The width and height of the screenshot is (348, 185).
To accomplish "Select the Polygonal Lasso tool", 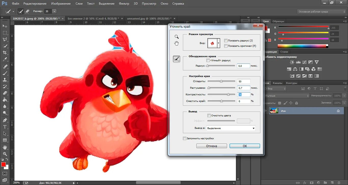I will click(5, 39).
